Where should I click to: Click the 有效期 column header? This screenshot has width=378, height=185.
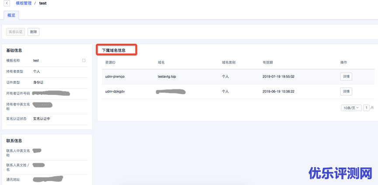(268, 63)
